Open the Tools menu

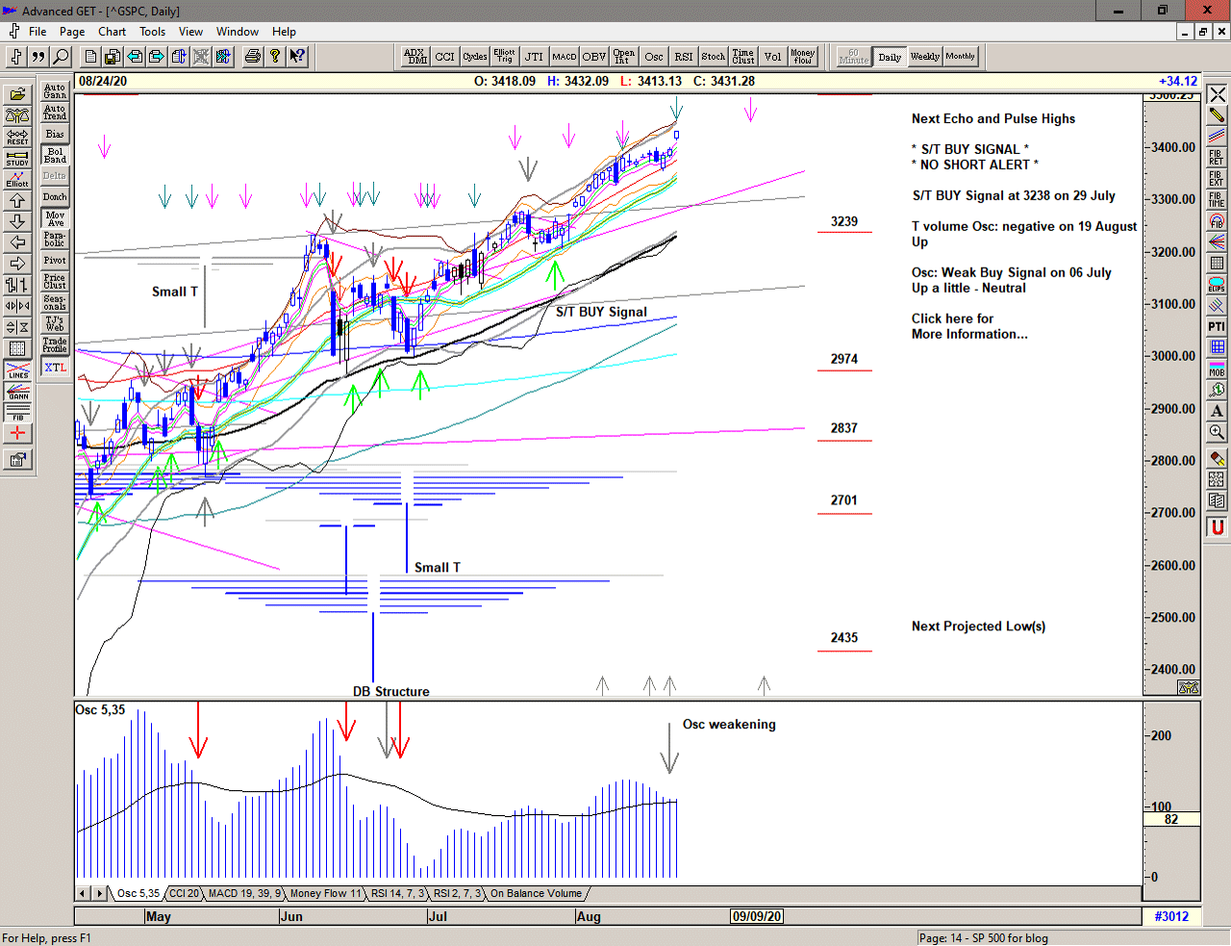(152, 32)
